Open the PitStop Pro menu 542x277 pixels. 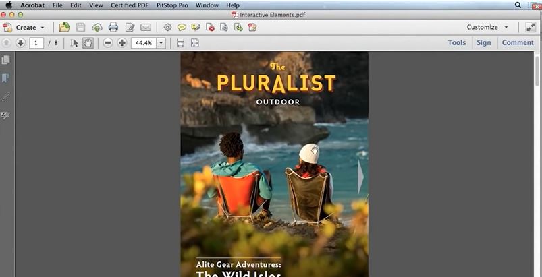point(172,5)
